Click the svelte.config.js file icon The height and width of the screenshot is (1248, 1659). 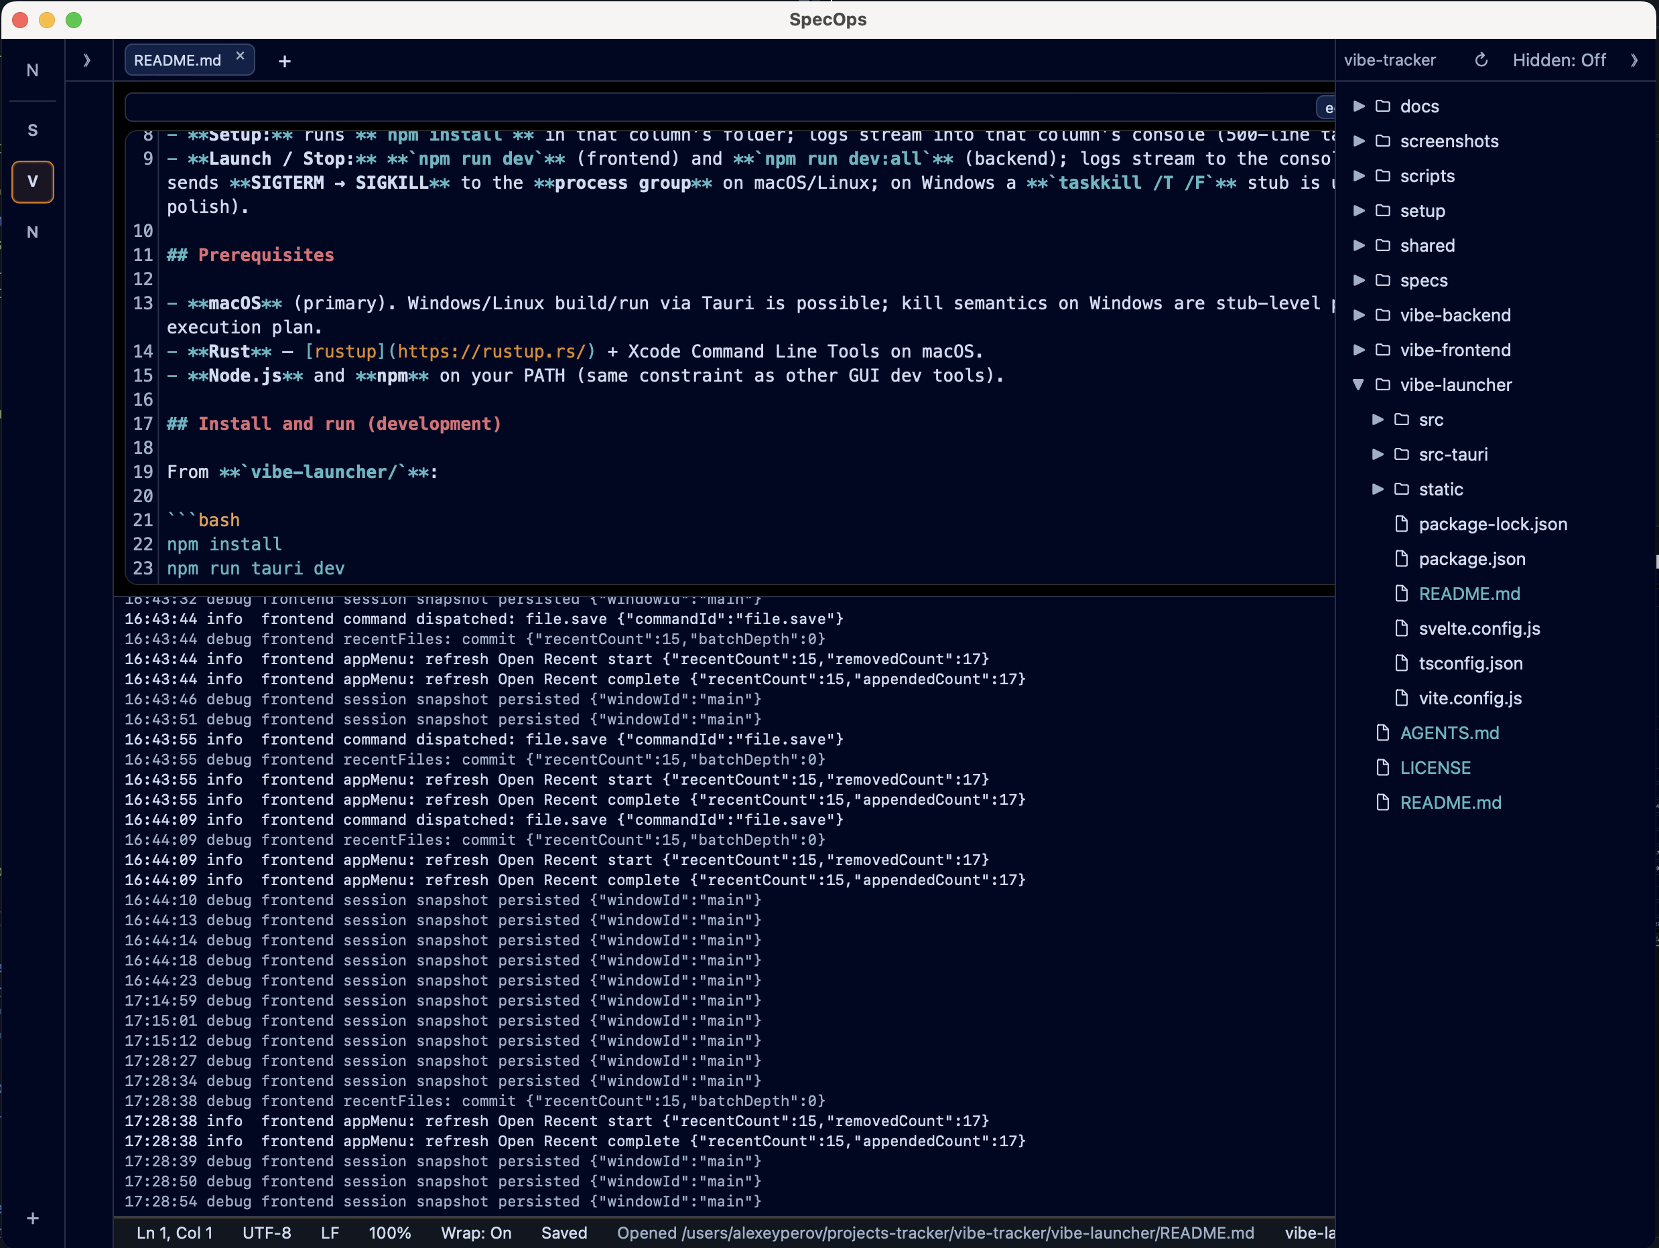coord(1401,628)
